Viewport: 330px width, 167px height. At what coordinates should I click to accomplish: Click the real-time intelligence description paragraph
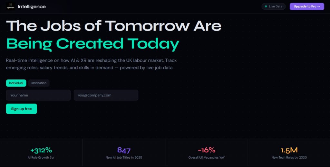tap(91, 64)
